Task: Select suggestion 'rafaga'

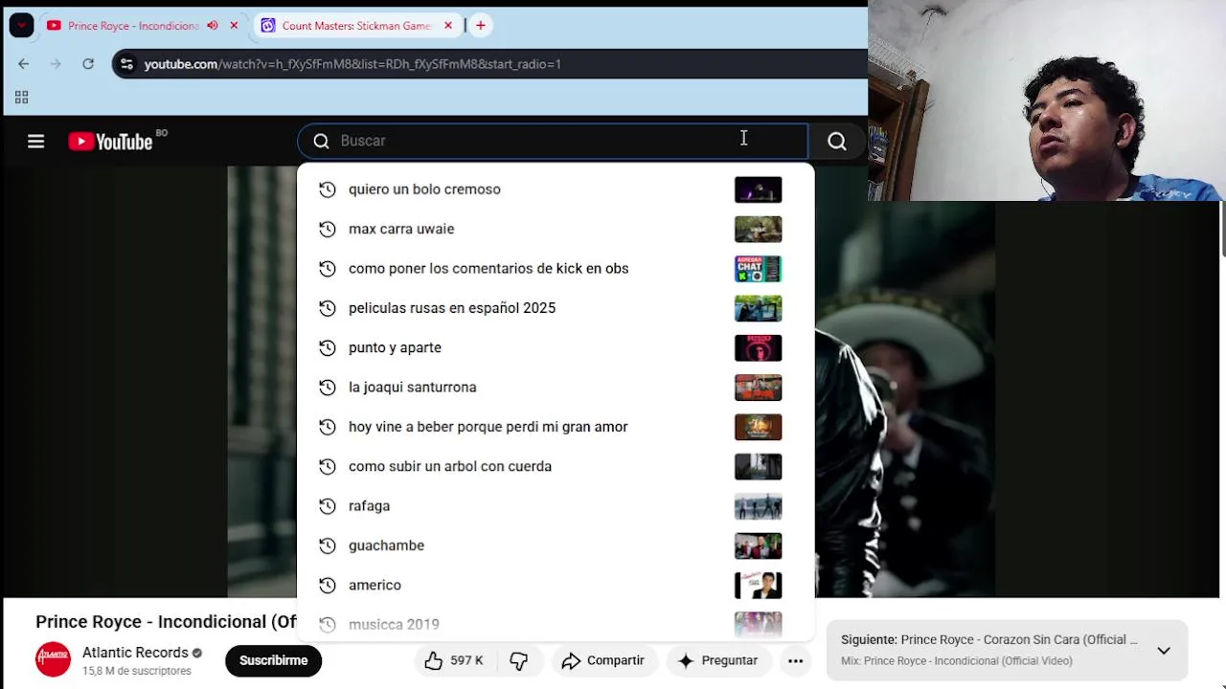Action: click(x=556, y=506)
